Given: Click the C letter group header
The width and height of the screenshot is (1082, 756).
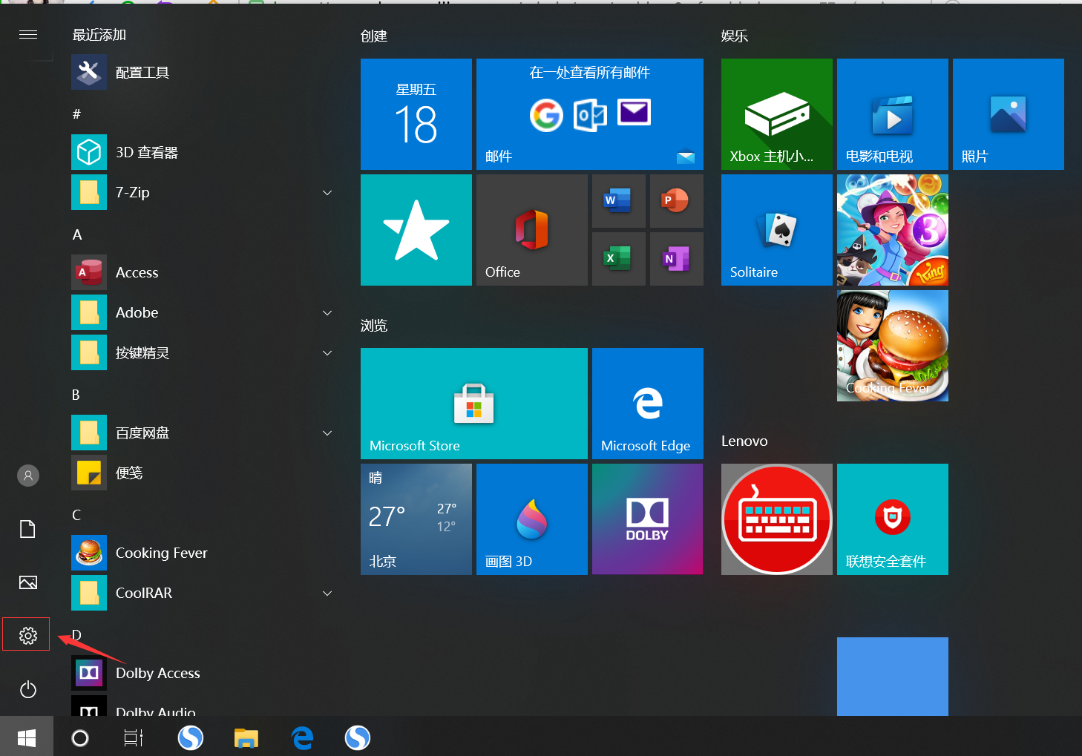Looking at the screenshot, I should point(76,515).
